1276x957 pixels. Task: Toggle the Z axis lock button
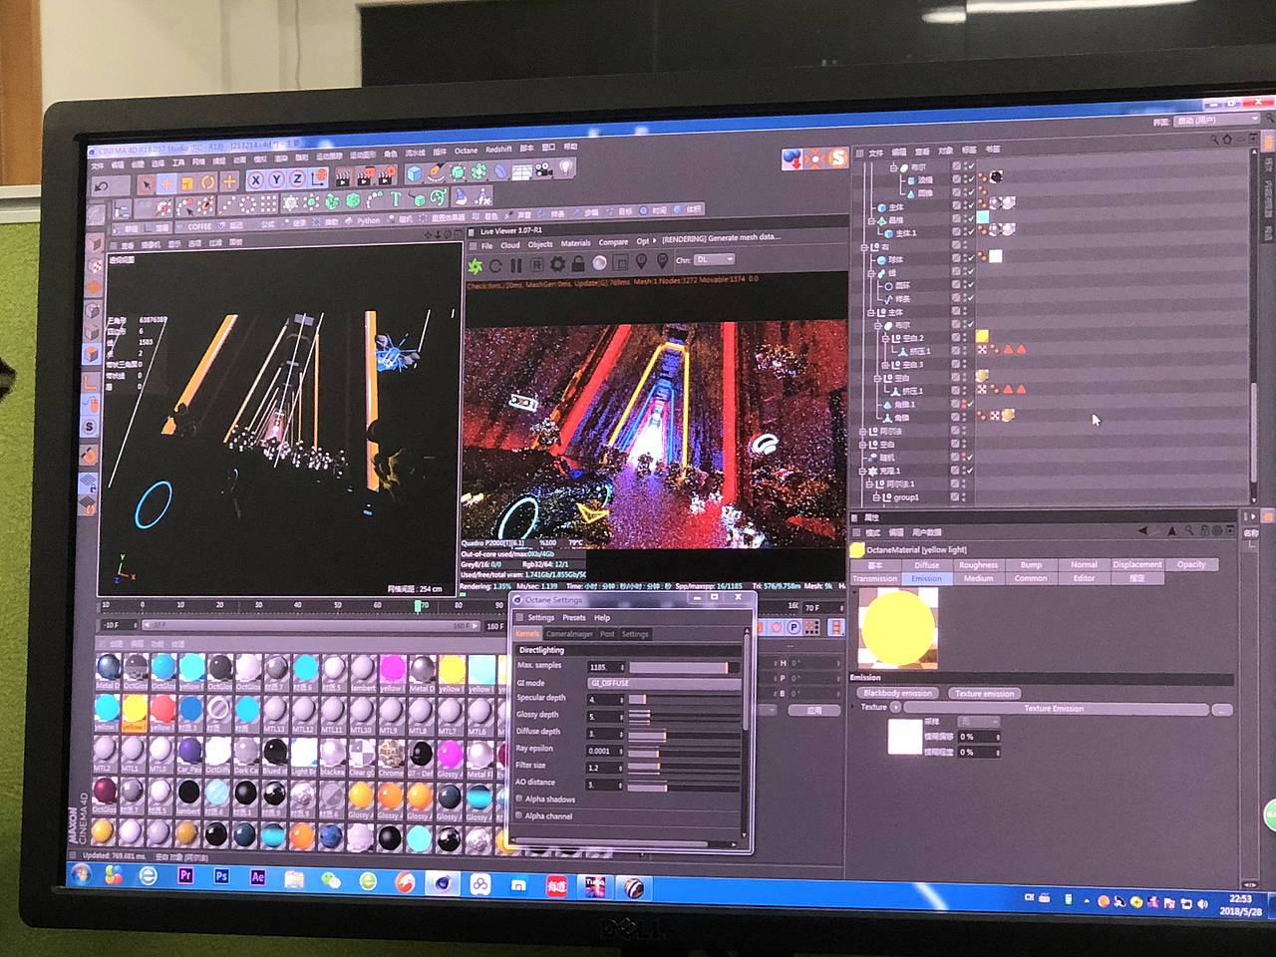coord(297,179)
